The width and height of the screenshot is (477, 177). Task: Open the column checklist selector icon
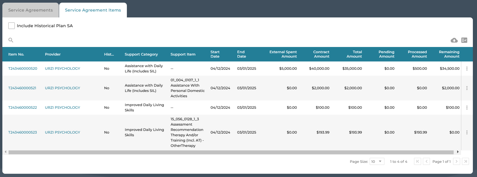tap(464, 40)
